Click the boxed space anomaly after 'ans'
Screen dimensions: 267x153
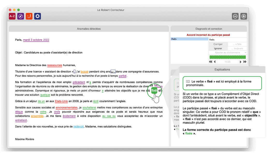(113, 72)
